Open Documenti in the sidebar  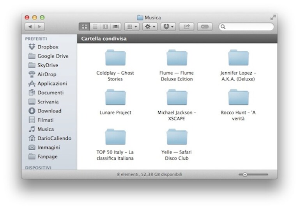pyautogui.click(x=49, y=93)
